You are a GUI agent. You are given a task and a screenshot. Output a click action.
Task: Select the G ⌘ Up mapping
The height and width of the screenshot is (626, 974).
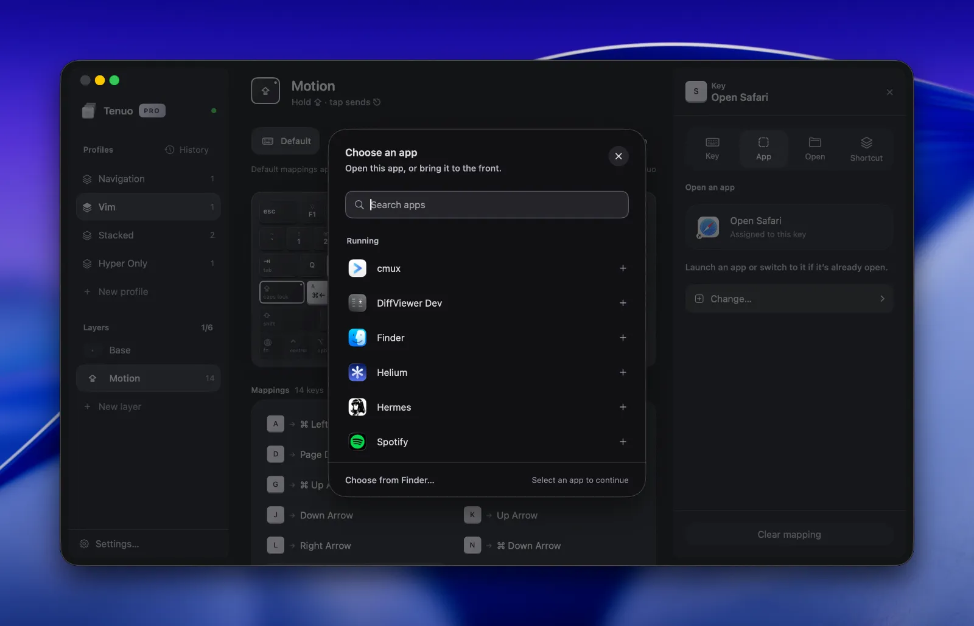tap(298, 485)
